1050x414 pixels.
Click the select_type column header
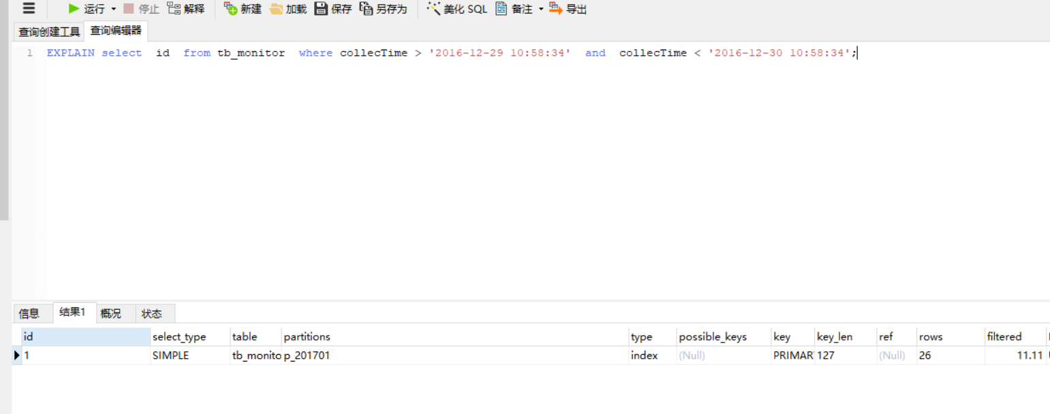(x=189, y=336)
